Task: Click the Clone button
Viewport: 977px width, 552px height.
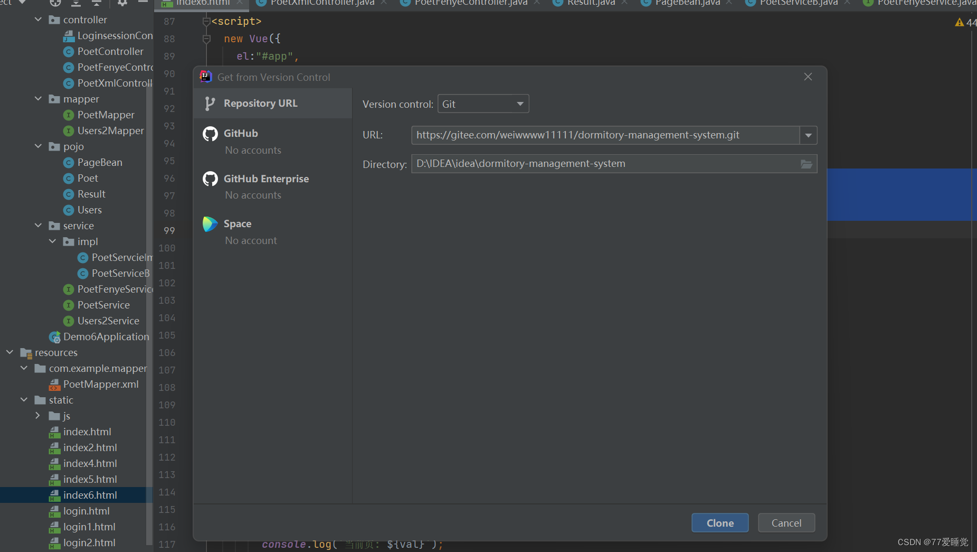Action: (x=720, y=523)
